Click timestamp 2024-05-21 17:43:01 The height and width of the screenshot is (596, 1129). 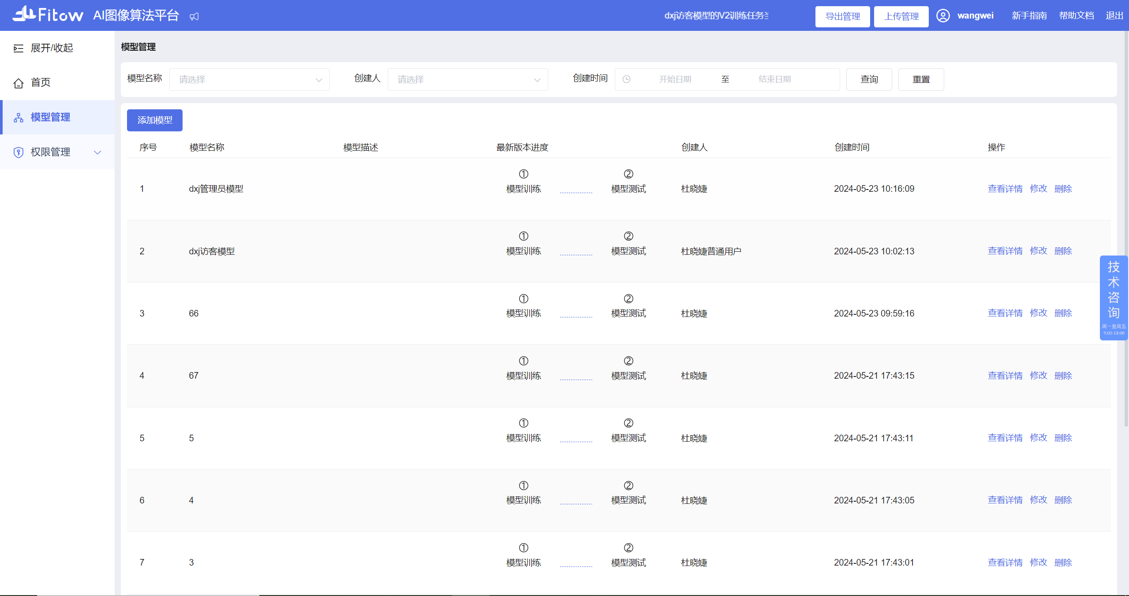pyautogui.click(x=874, y=562)
